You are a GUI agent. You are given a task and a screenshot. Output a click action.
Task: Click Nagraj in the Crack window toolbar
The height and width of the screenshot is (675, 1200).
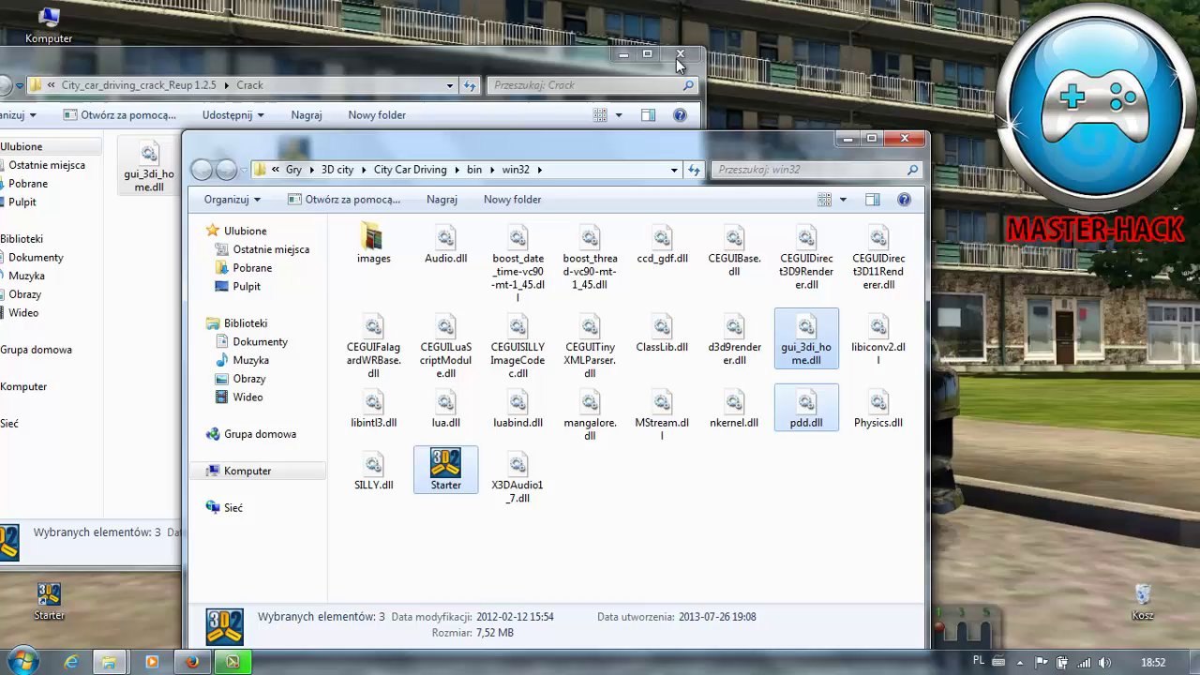(307, 115)
